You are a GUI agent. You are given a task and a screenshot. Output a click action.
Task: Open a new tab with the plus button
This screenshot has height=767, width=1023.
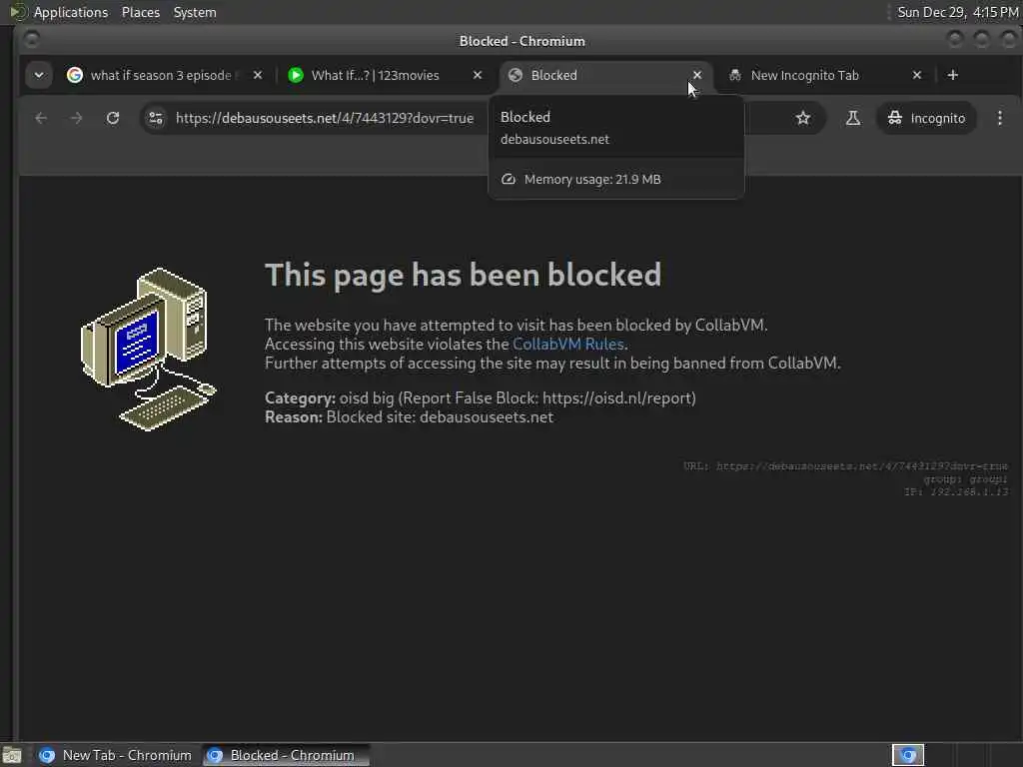(x=952, y=75)
